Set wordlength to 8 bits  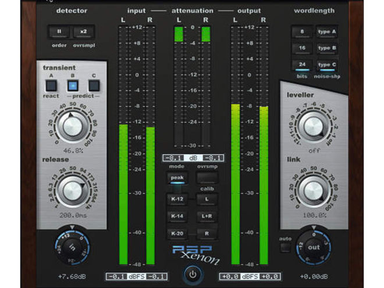tap(302, 32)
